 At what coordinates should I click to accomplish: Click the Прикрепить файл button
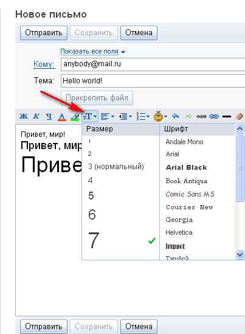click(x=97, y=98)
